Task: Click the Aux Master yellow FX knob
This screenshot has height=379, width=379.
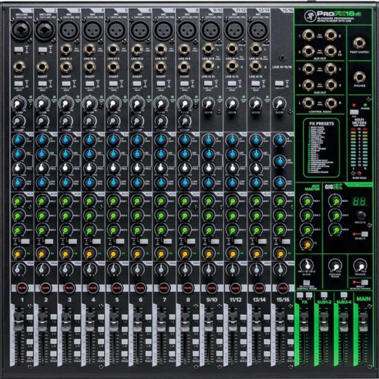Action: (307, 244)
